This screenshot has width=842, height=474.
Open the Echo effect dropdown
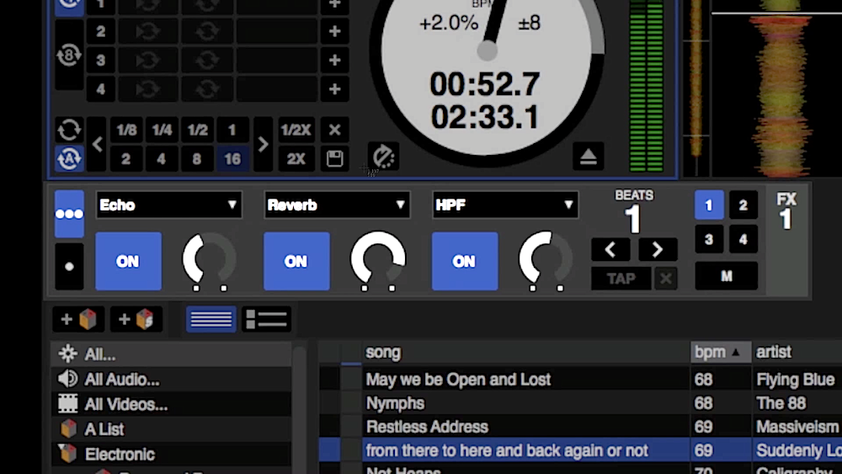point(169,205)
